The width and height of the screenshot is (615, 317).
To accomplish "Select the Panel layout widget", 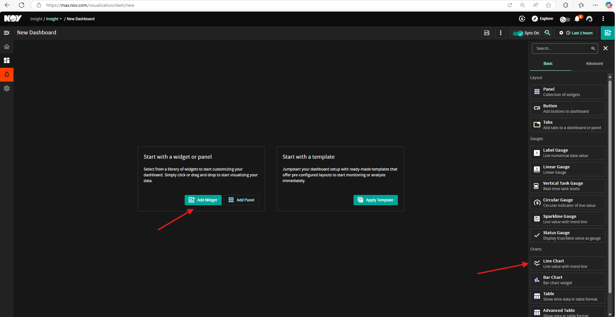I will pos(568,92).
